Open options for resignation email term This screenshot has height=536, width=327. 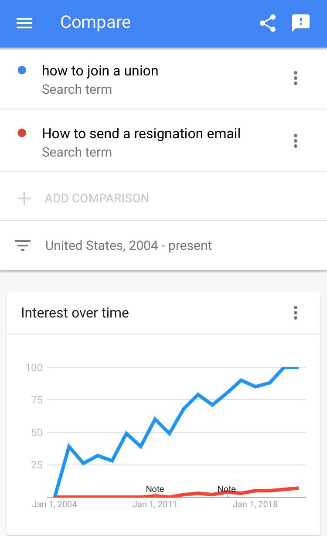tap(296, 141)
